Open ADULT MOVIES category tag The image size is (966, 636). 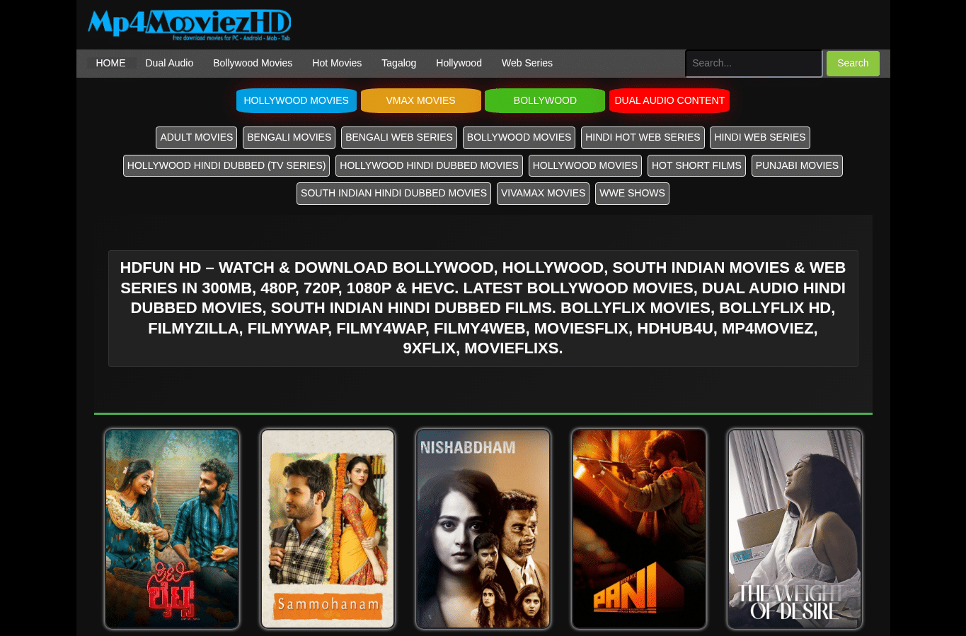pos(196,138)
